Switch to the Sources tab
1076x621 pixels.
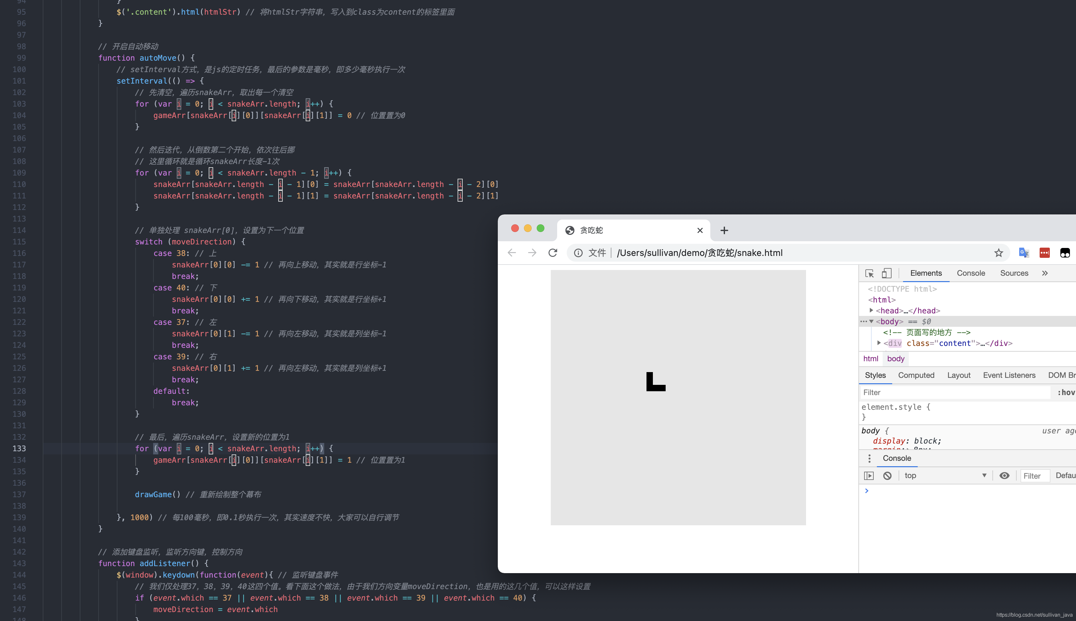pos(1014,273)
